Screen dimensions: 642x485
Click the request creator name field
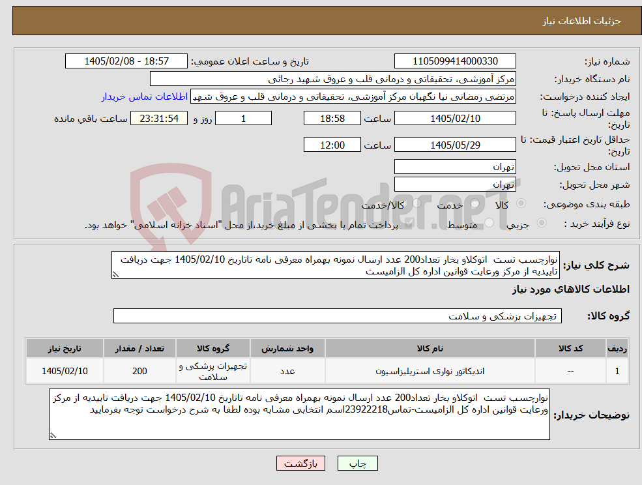[353, 96]
